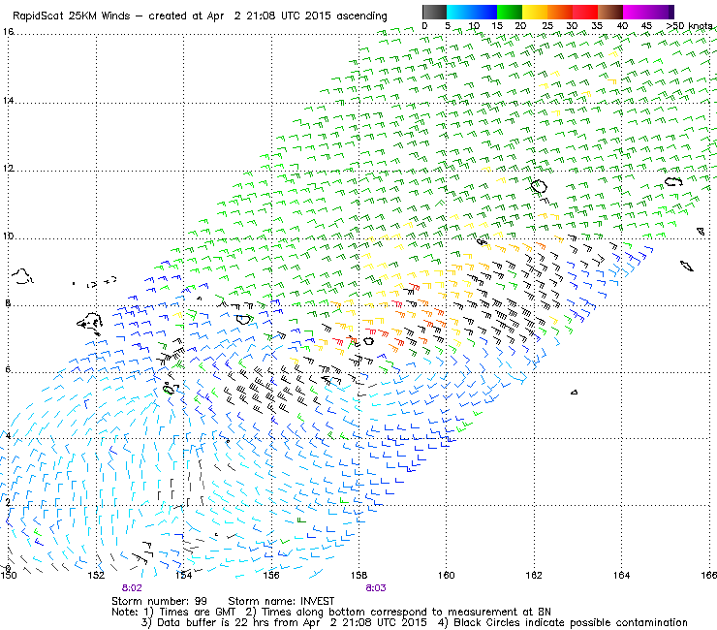Click the 'Storm name: INVEST' text

pos(281,601)
